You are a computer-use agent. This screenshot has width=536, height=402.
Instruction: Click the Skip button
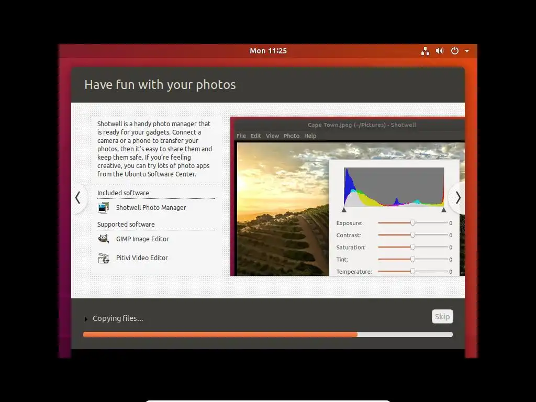click(x=442, y=317)
